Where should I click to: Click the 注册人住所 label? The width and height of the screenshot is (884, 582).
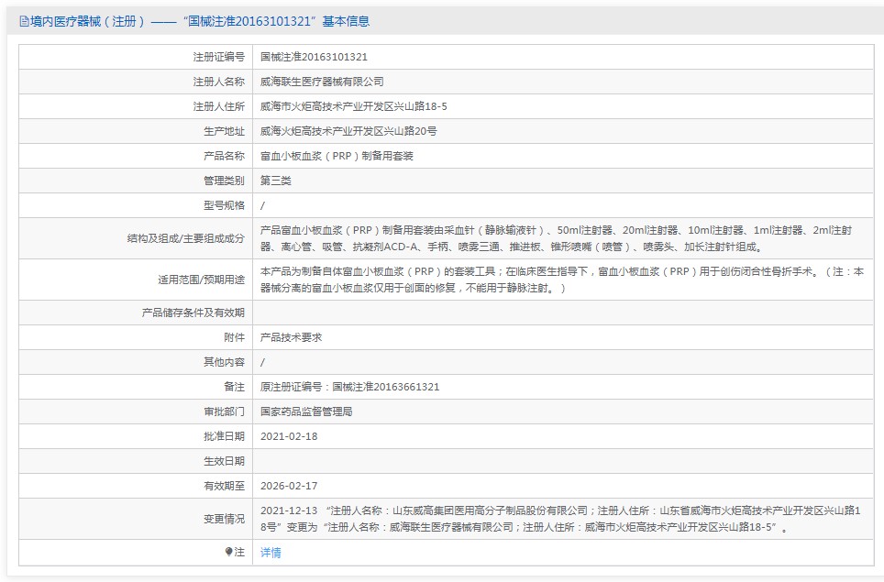219,106
